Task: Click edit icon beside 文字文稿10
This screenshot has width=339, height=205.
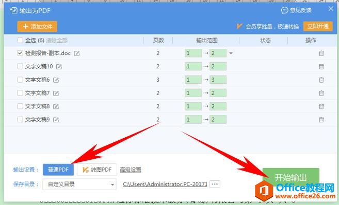Action: pos(59,67)
